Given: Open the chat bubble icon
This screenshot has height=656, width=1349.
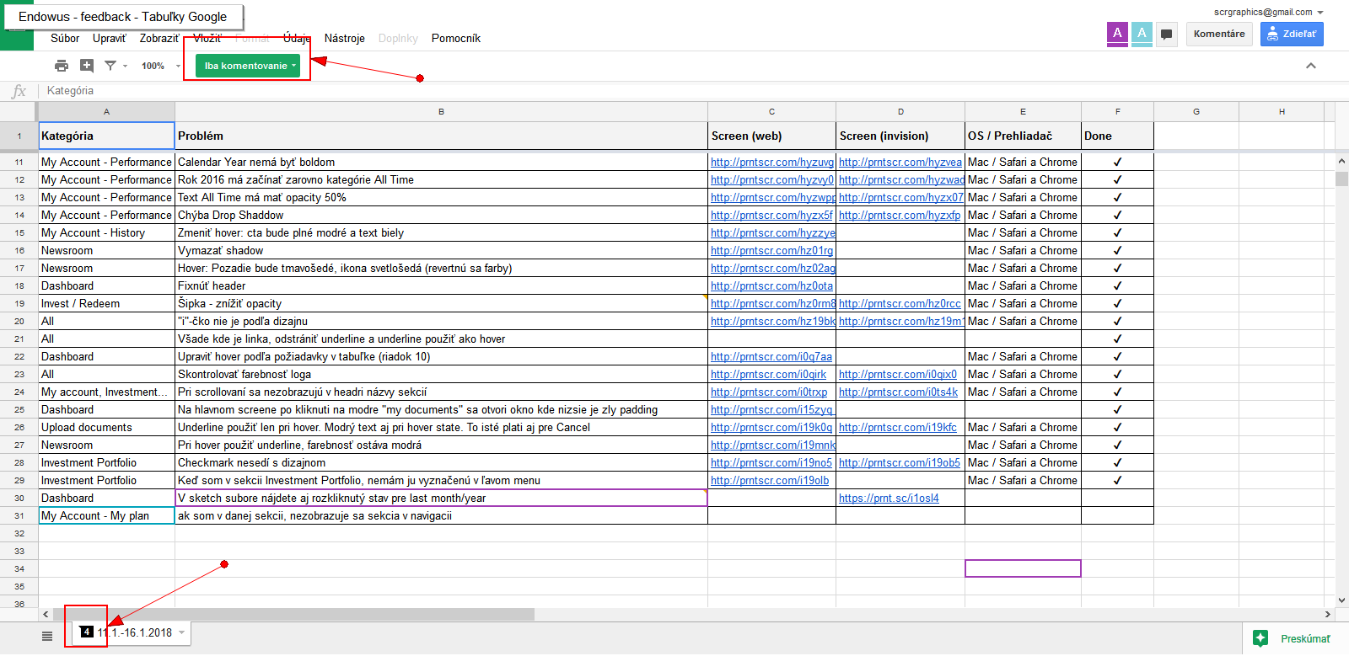Looking at the screenshot, I should pyautogui.click(x=1166, y=35).
